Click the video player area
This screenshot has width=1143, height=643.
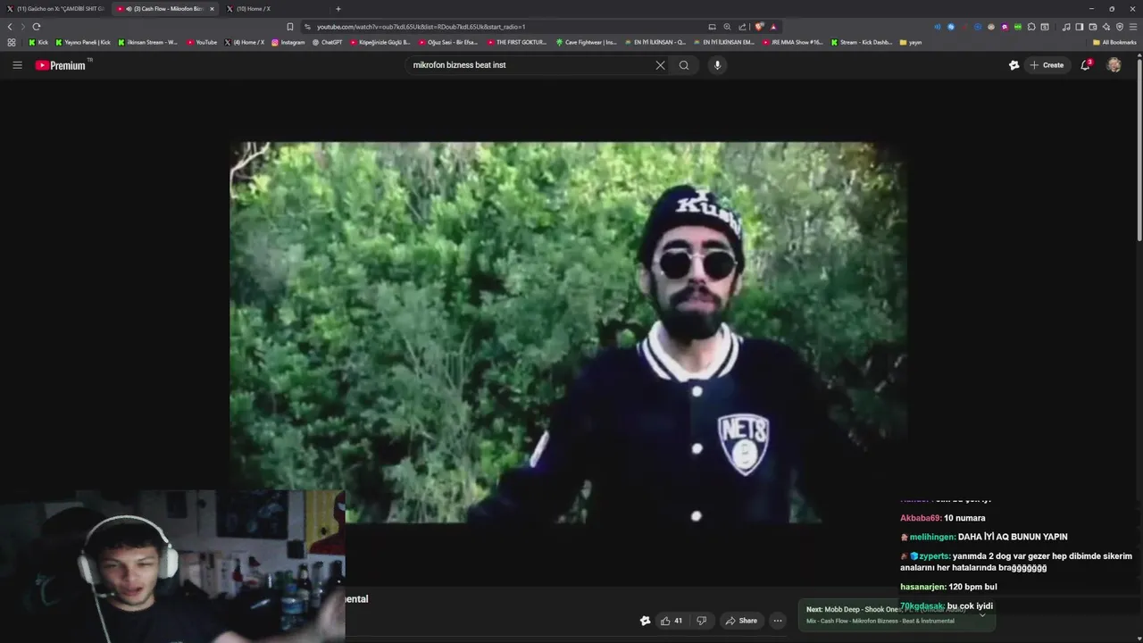click(x=569, y=332)
